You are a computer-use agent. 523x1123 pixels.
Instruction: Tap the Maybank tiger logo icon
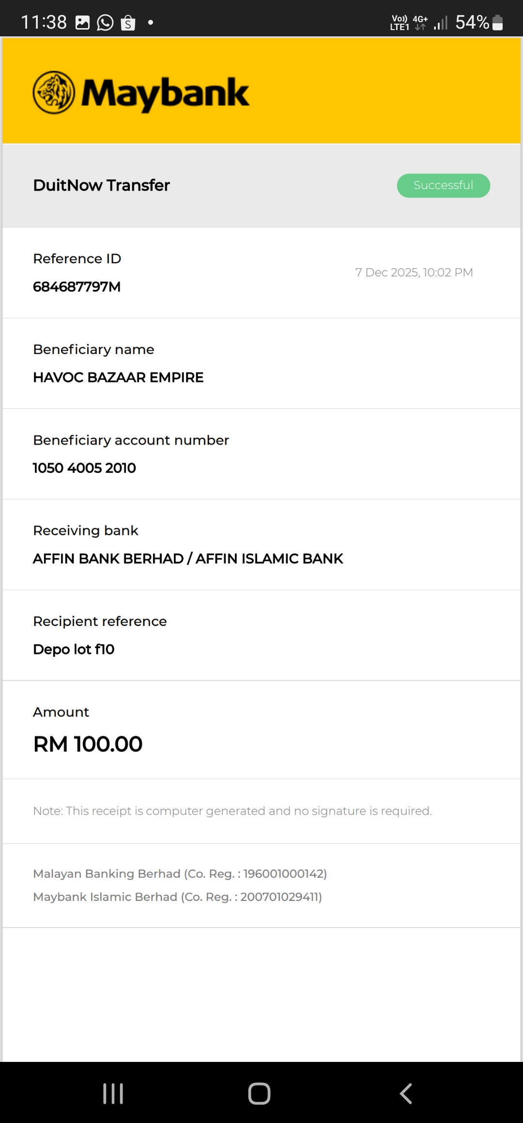(x=54, y=93)
